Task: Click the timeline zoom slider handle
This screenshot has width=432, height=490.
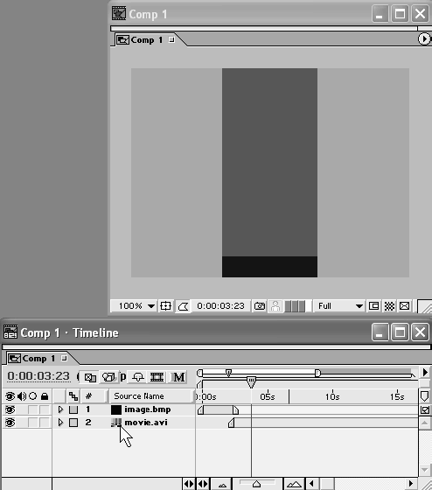Action: pyautogui.click(x=256, y=484)
